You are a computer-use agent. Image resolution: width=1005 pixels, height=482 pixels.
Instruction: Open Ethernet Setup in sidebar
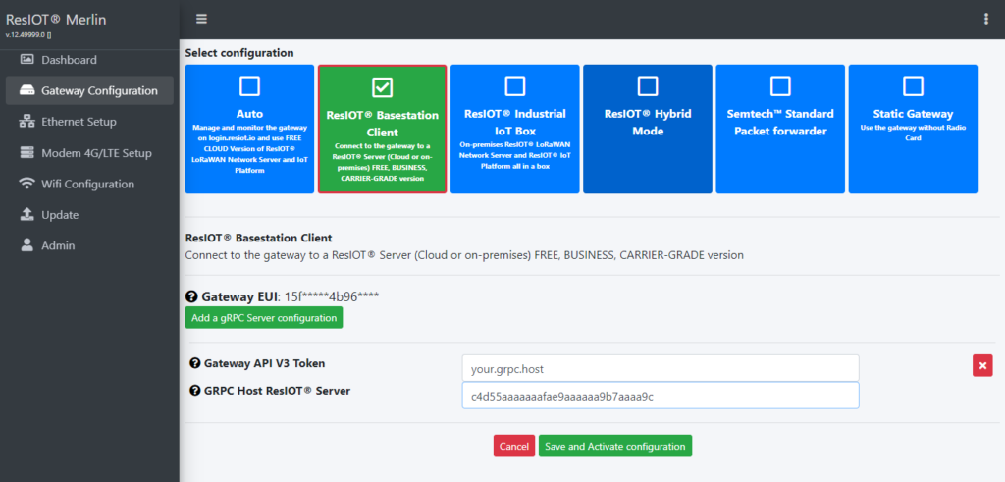coord(79,122)
